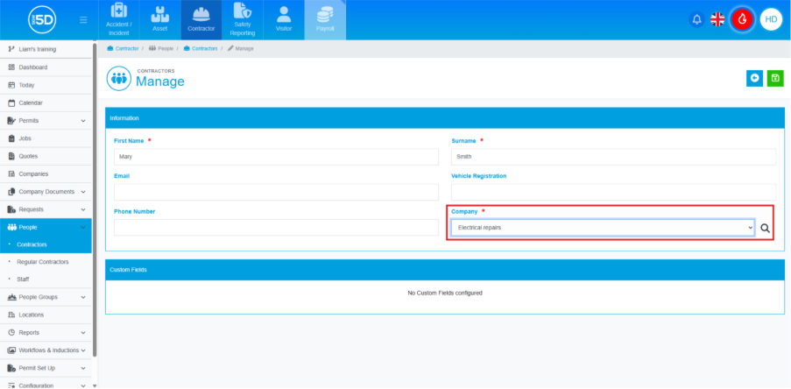Expand the Permit Set Up menu
The height and width of the screenshot is (389, 791).
(x=46, y=368)
